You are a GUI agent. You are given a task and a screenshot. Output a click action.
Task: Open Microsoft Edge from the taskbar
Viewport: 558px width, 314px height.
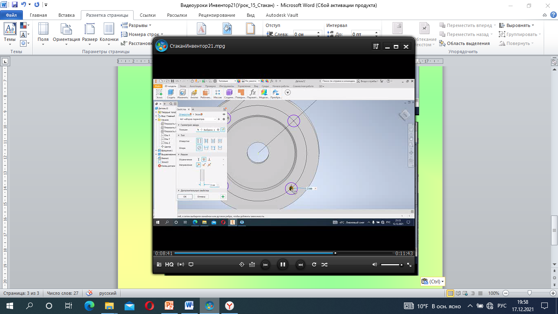click(x=89, y=306)
